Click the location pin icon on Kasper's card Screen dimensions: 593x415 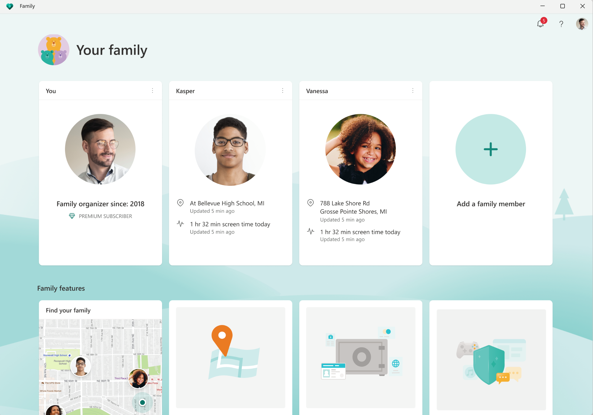pyautogui.click(x=180, y=203)
